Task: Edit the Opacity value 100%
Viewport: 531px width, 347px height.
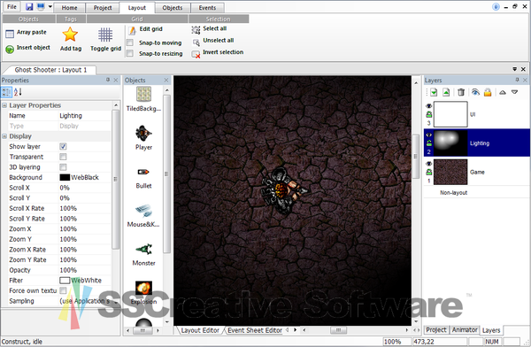Action: 85,270
